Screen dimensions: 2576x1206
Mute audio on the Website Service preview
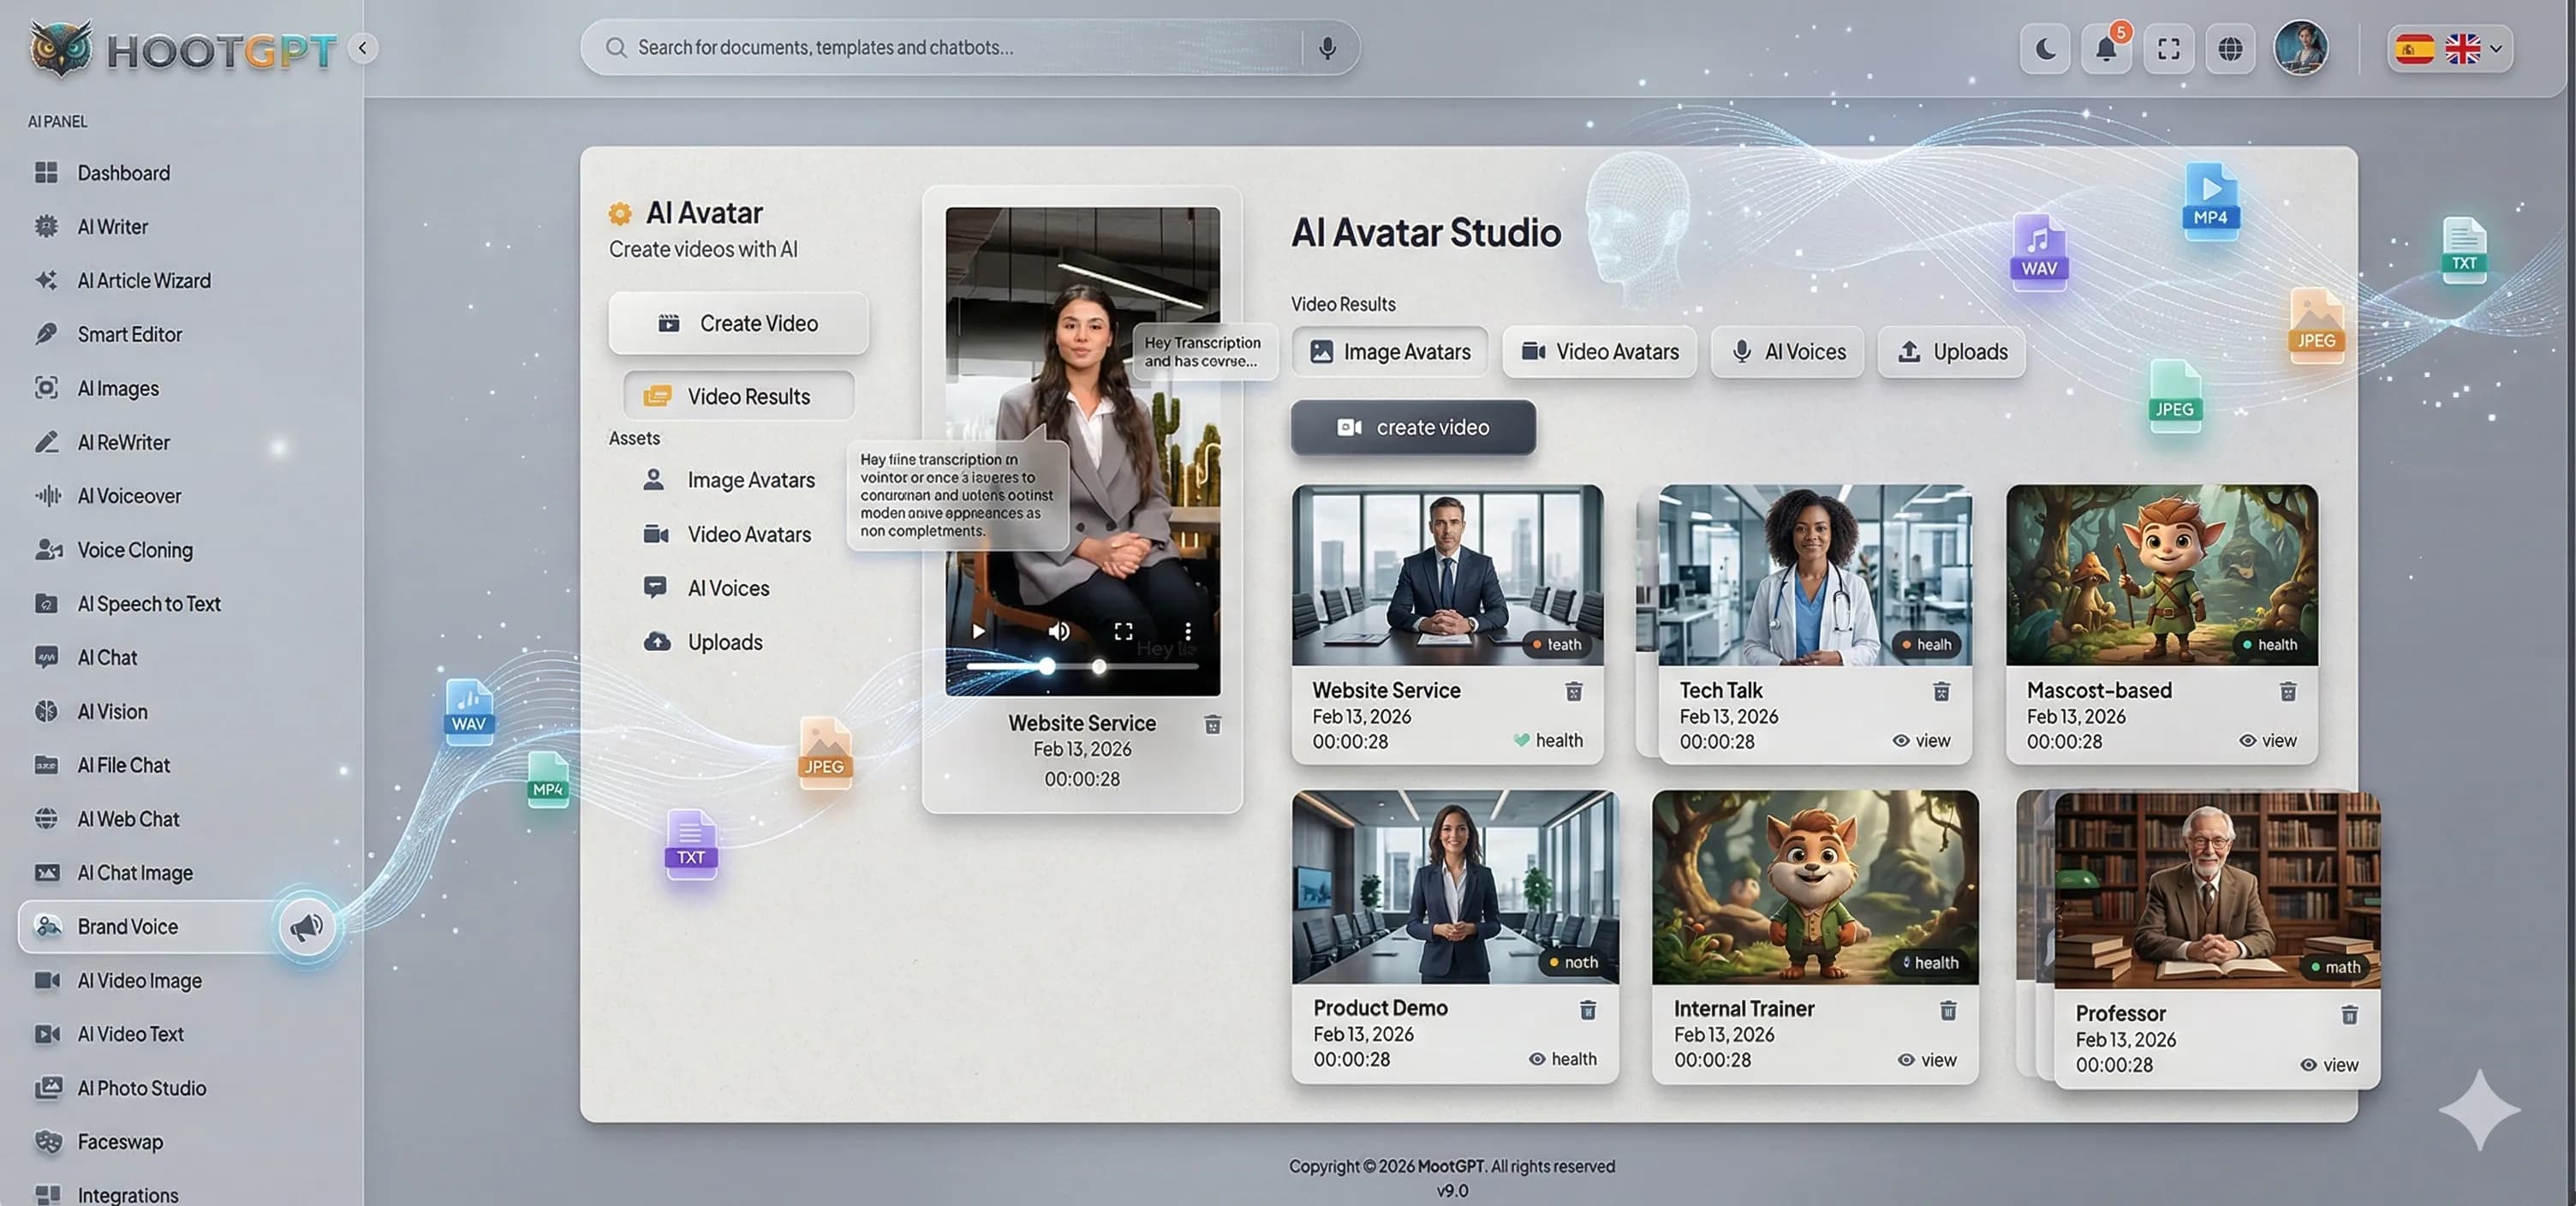click(1058, 630)
